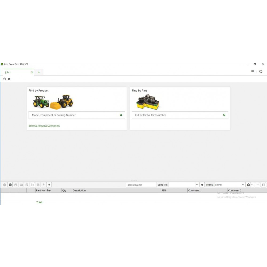Click the Qty column header

coord(66,190)
